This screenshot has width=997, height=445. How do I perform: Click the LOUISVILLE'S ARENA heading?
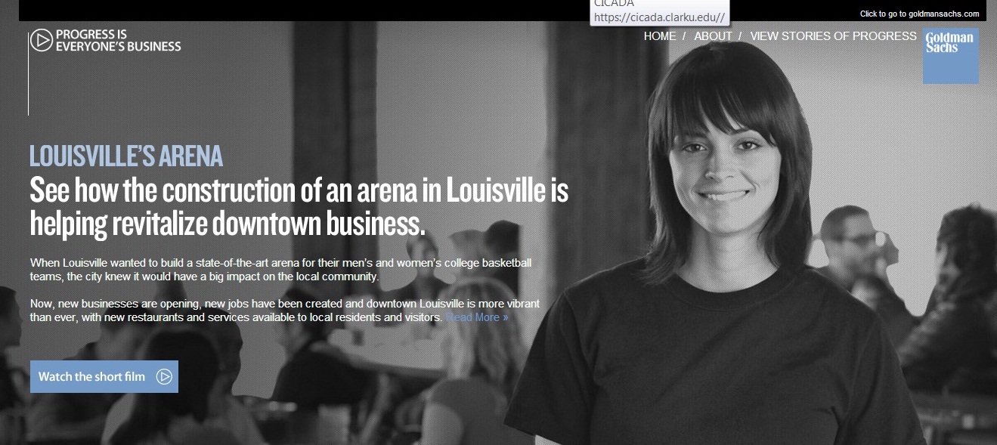coord(126,156)
